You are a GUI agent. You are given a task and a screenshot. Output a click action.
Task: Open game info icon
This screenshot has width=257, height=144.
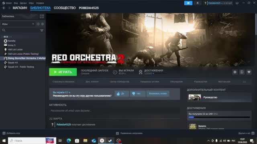(242, 72)
